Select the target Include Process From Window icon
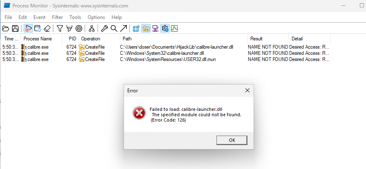 [x=79, y=28]
